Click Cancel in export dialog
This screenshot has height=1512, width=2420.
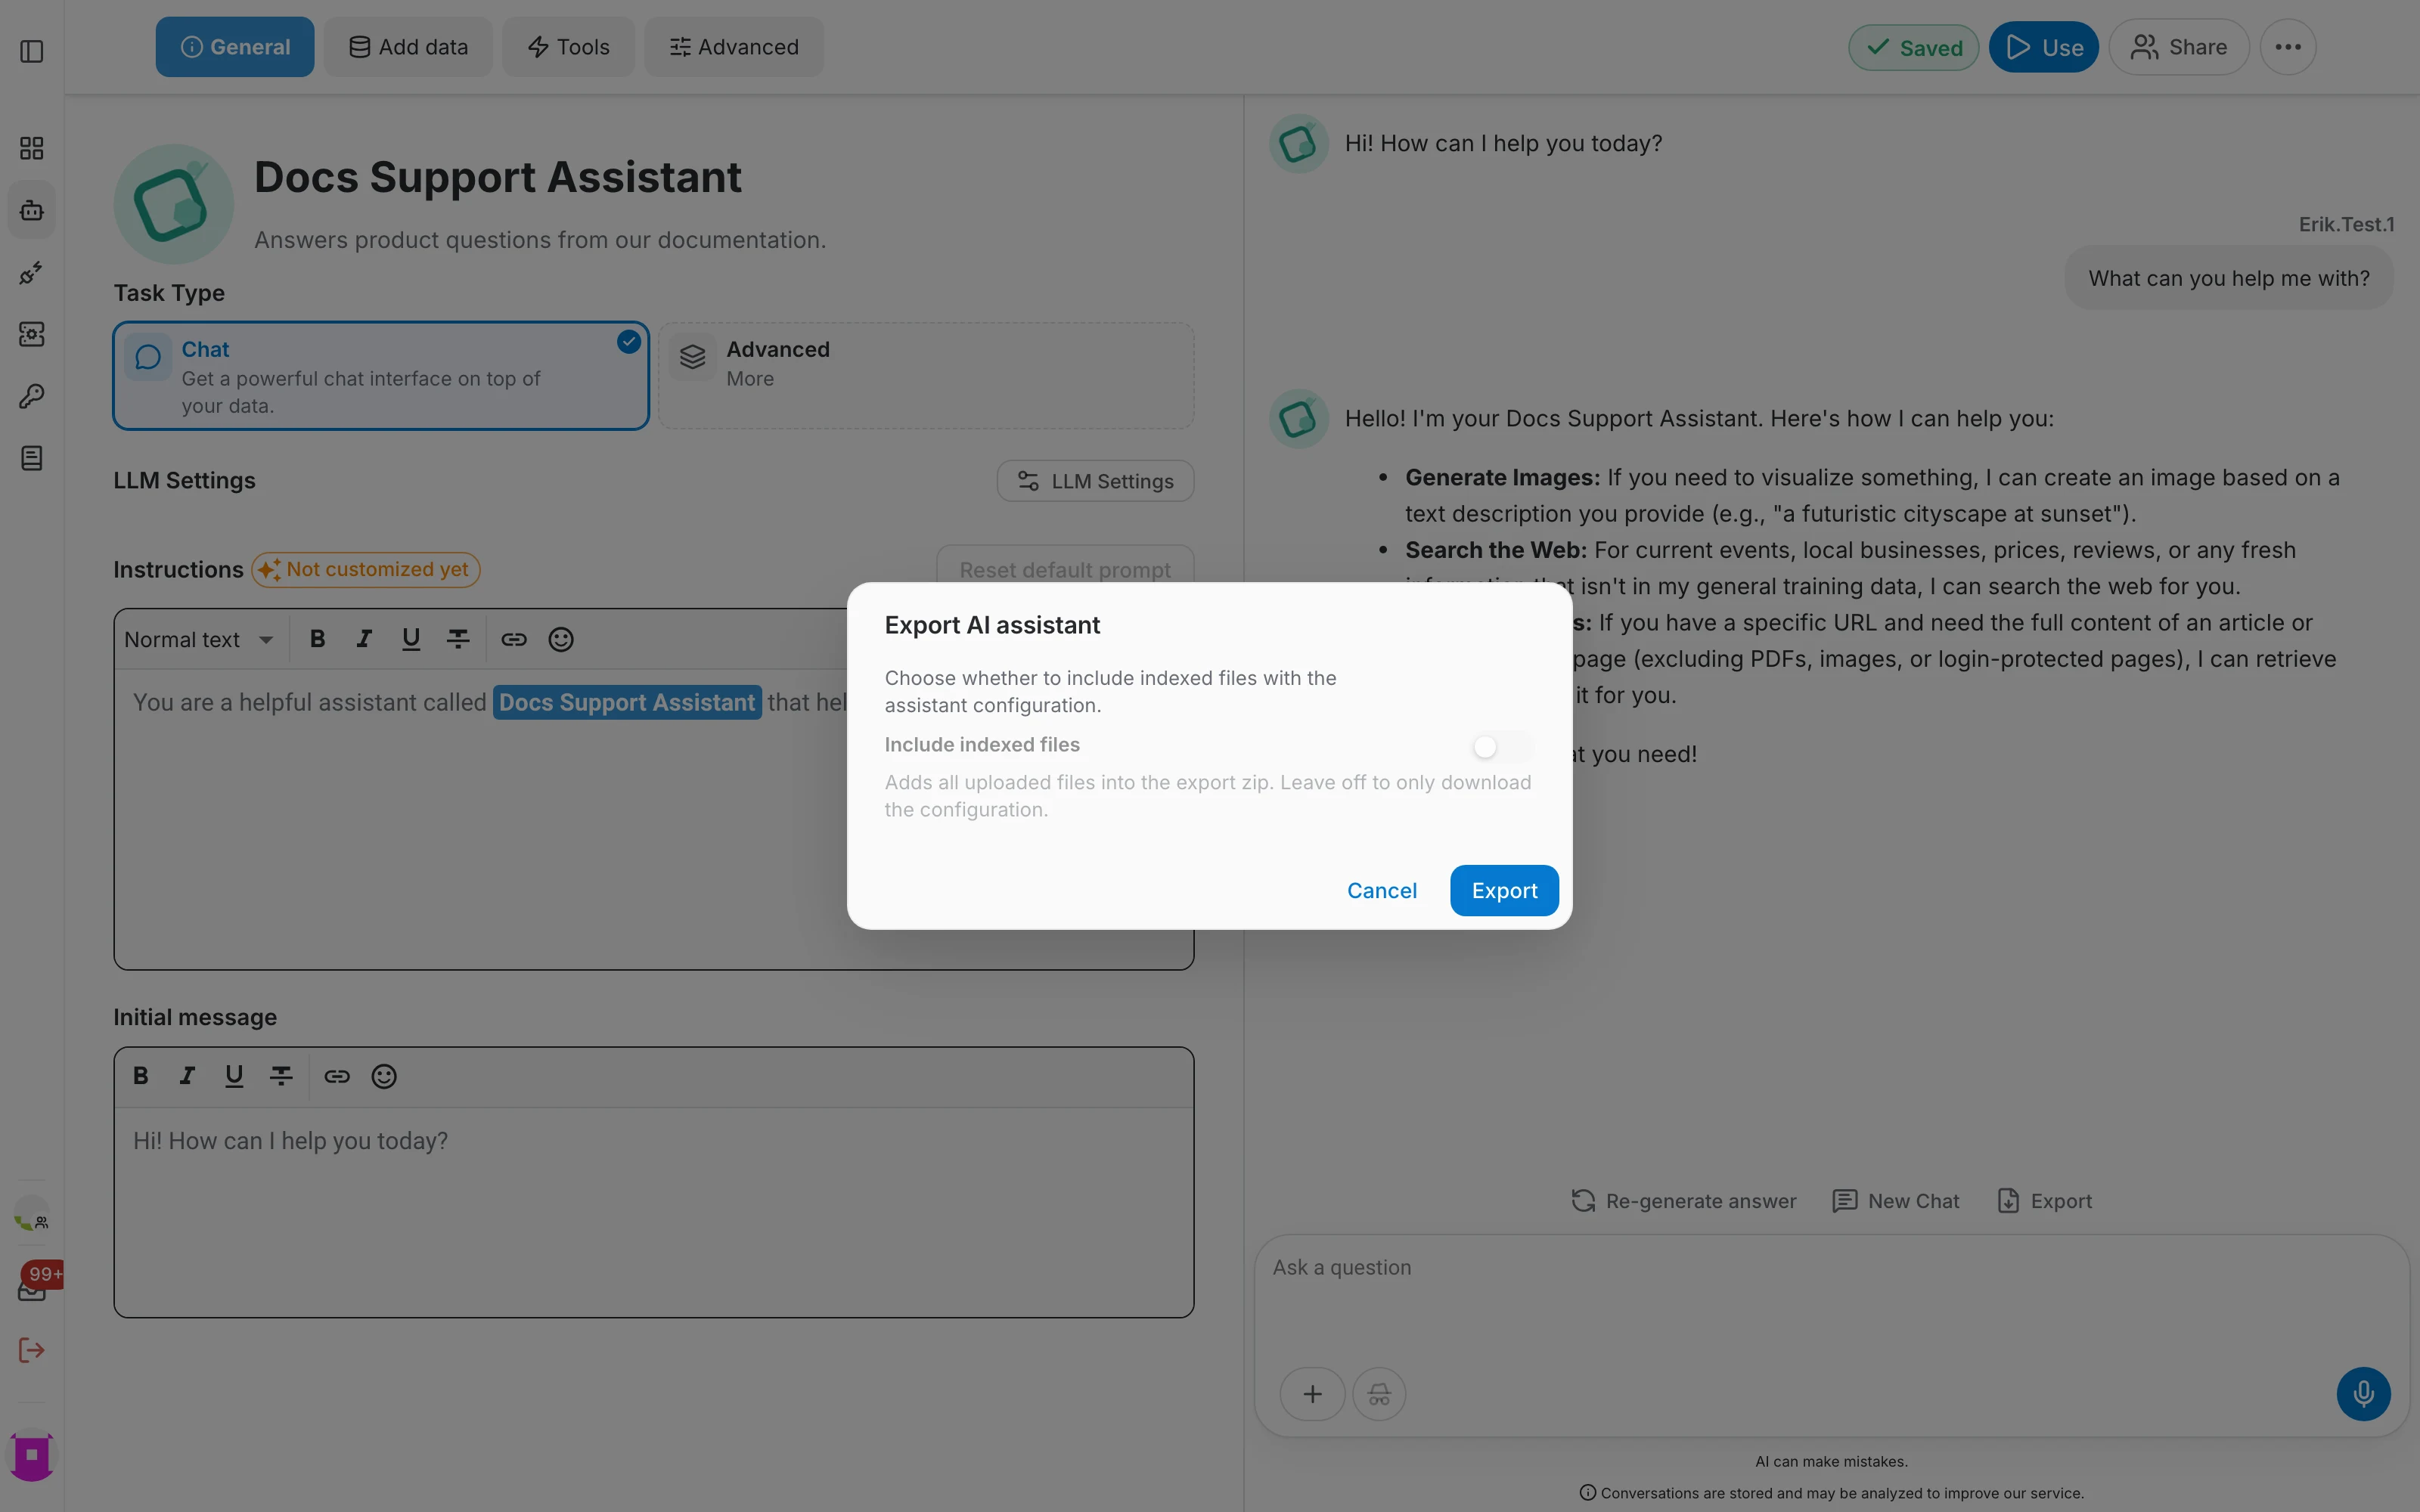tap(1382, 890)
